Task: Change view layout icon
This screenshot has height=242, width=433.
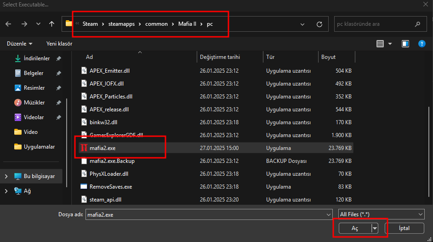Action: (380, 44)
